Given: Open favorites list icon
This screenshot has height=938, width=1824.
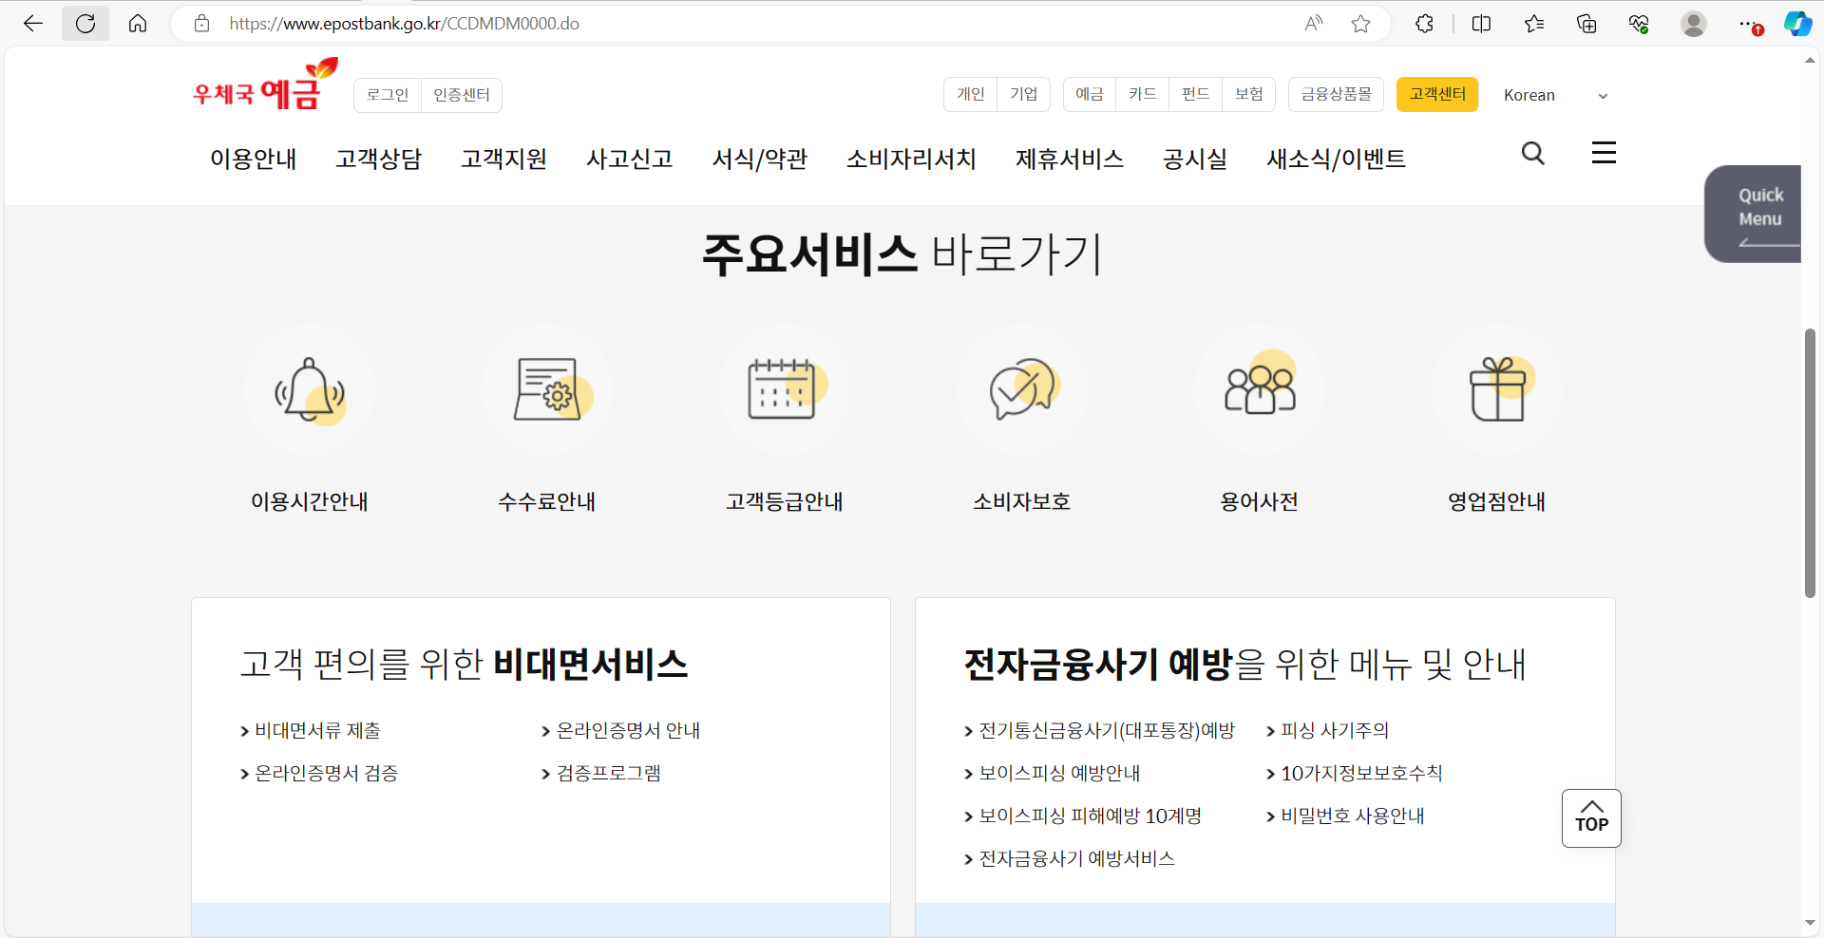Looking at the screenshot, I should tap(1534, 24).
